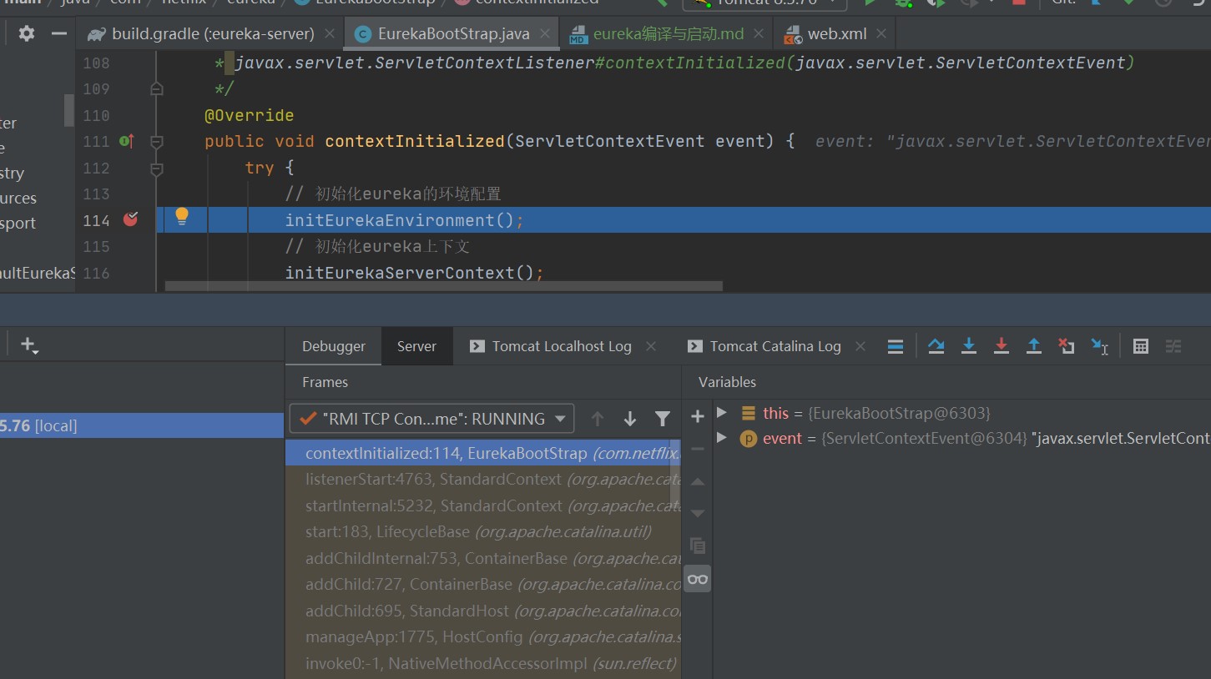The image size is (1211, 679).
Task: Click the red Force Step Into icon
Action: tap(1002, 346)
